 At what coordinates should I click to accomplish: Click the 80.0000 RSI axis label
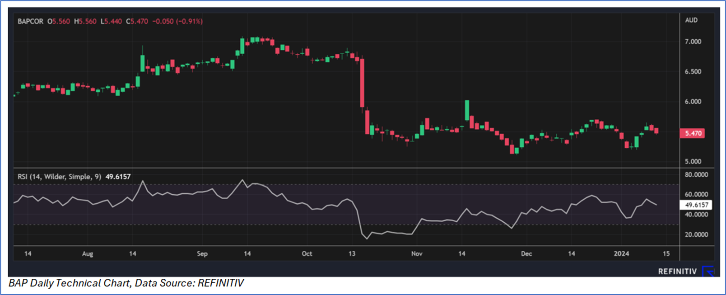[696, 174]
